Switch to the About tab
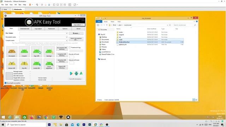This screenshot has width=226, height=127. (78, 29)
